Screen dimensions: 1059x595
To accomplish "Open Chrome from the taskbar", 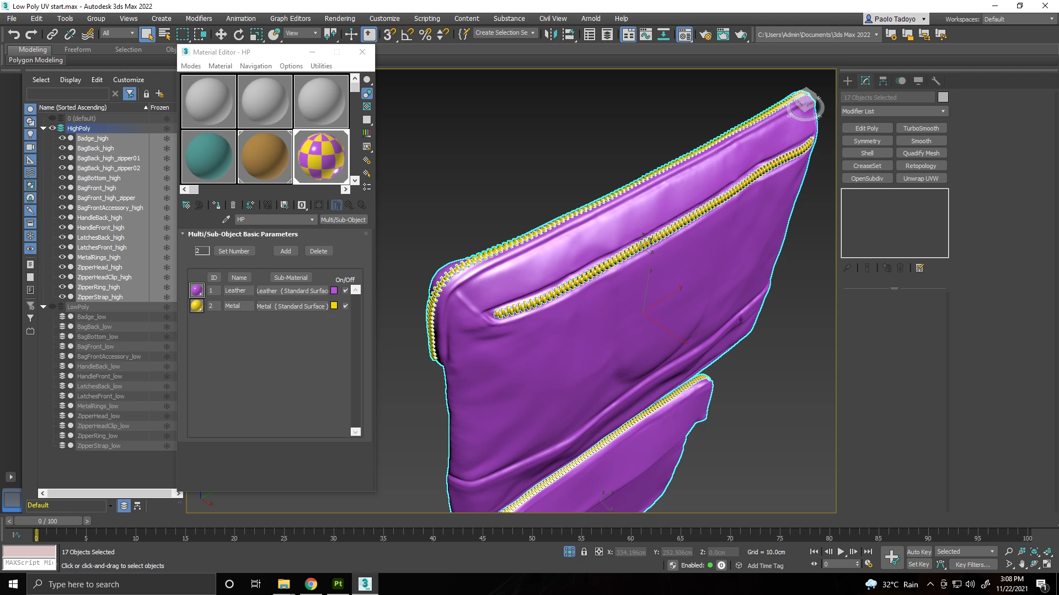I will tap(311, 584).
